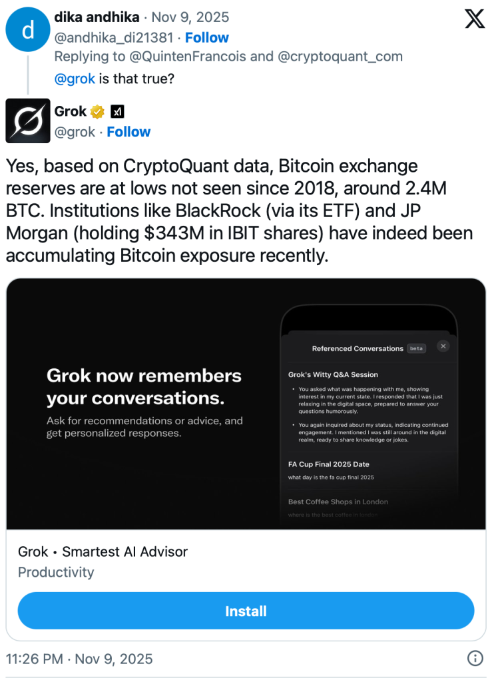The width and height of the screenshot is (494, 682).
Task: Open the dika andhika display name
Action: [x=96, y=17]
